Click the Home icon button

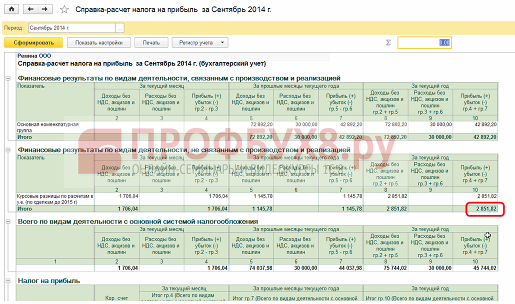click(11, 9)
